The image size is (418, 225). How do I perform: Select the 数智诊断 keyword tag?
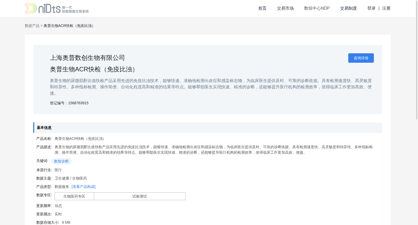tap(61, 161)
